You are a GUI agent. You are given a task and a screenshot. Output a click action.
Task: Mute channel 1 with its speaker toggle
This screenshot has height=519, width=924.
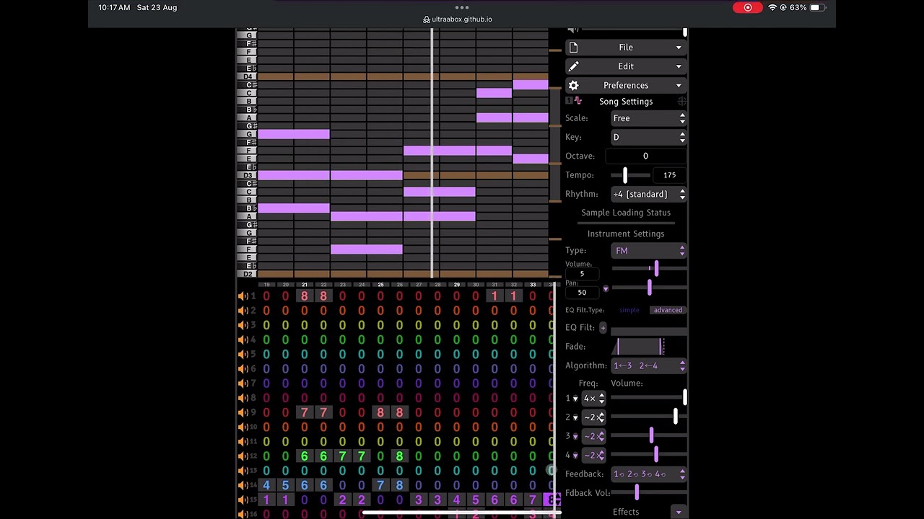pos(243,296)
